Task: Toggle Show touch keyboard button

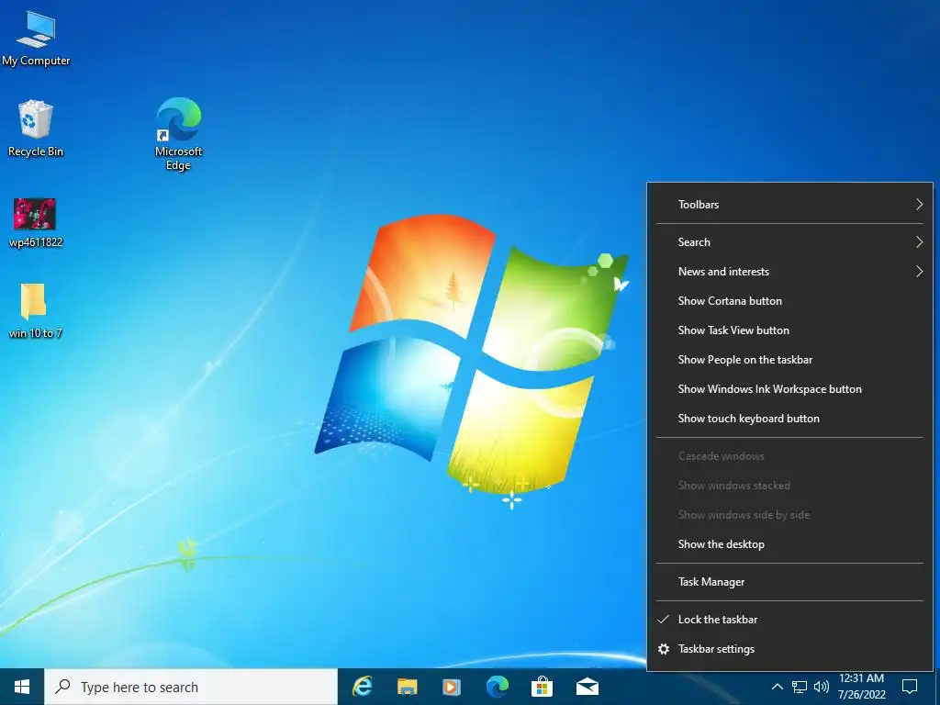Action: [x=789, y=419]
